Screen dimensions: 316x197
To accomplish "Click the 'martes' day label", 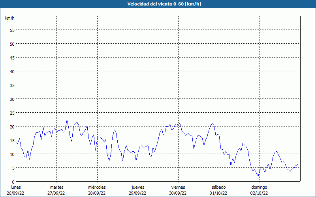I will tap(56, 187).
